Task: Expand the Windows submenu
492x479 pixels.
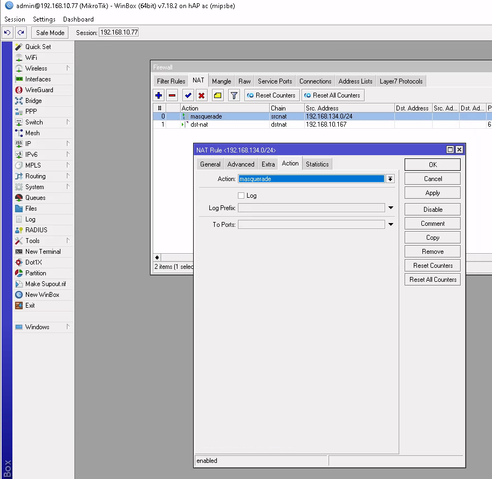Action: (x=68, y=327)
